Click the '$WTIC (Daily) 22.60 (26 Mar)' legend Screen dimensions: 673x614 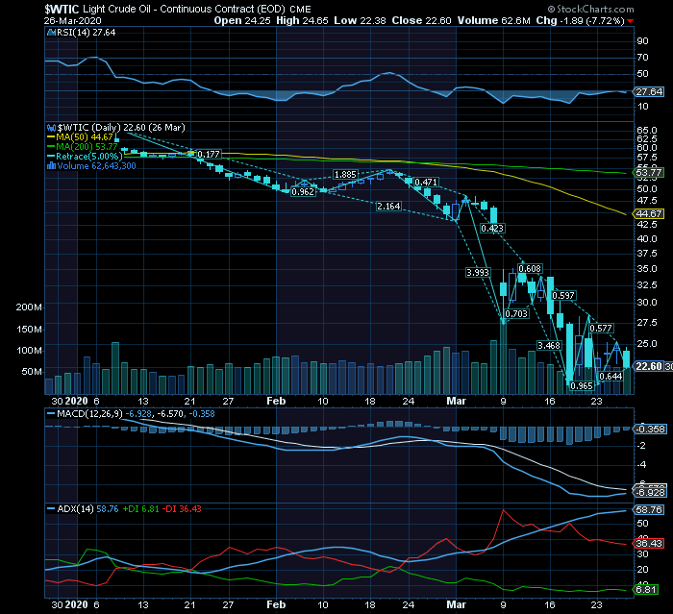click(x=121, y=128)
